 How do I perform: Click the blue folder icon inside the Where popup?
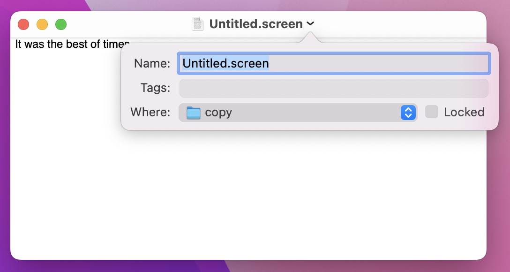(x=193, y=112)
